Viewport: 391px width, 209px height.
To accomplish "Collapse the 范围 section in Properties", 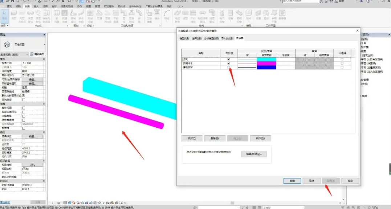I will click(x=44, y=104).
